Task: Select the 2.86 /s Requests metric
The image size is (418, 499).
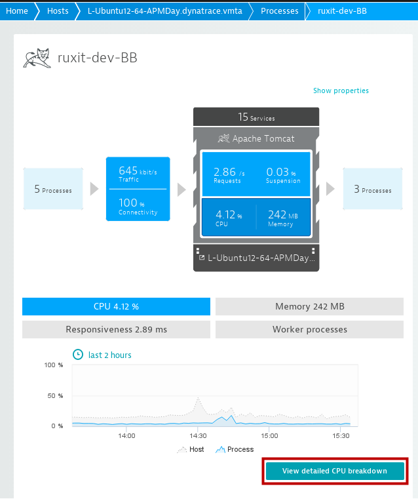Action: (229, 174)
